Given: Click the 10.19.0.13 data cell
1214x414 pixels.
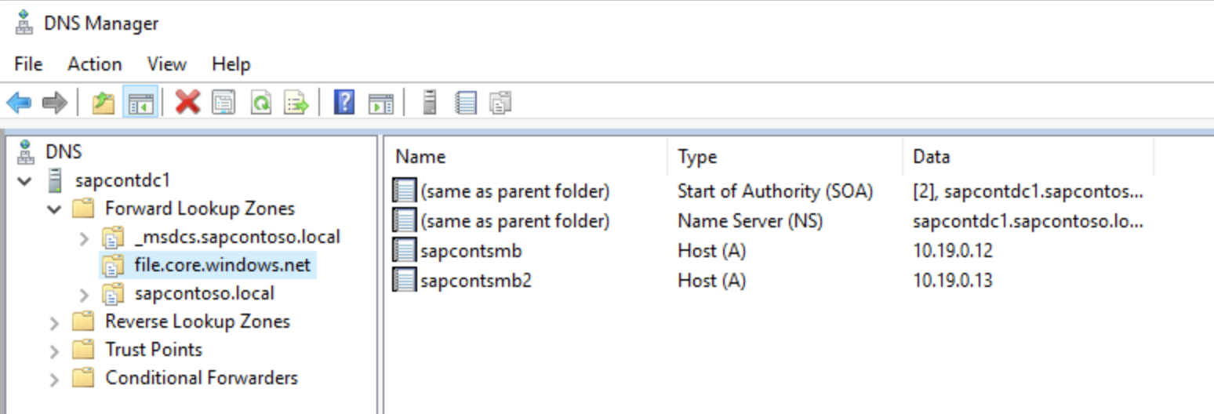Looking at the screenshot, I should tap(953, 280).
